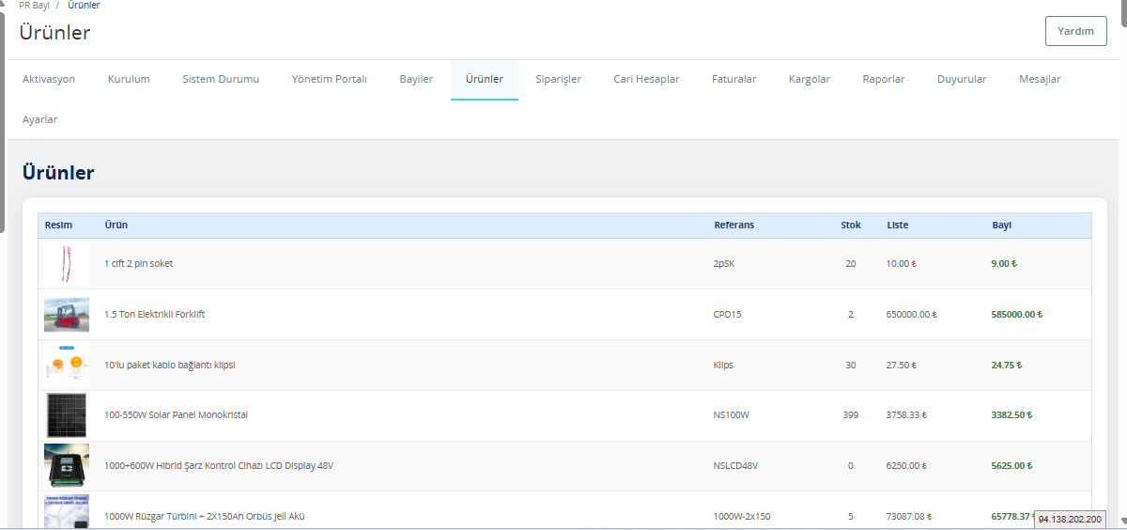Open the Raporlar tab
Viewport: 1127px width, 530px height.
884,79
